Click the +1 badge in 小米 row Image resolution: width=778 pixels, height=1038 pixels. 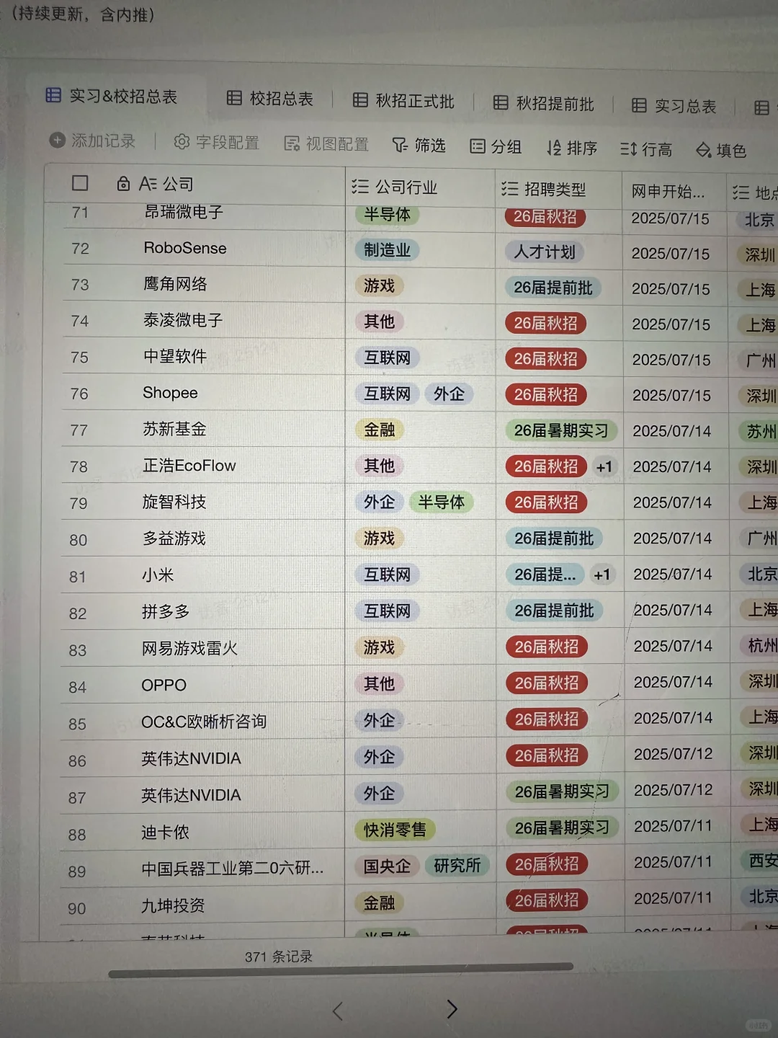tap(602, 575)
